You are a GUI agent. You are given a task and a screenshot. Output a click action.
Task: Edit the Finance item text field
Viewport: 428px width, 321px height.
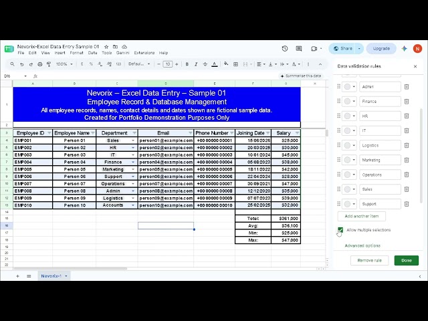[380, 102]
